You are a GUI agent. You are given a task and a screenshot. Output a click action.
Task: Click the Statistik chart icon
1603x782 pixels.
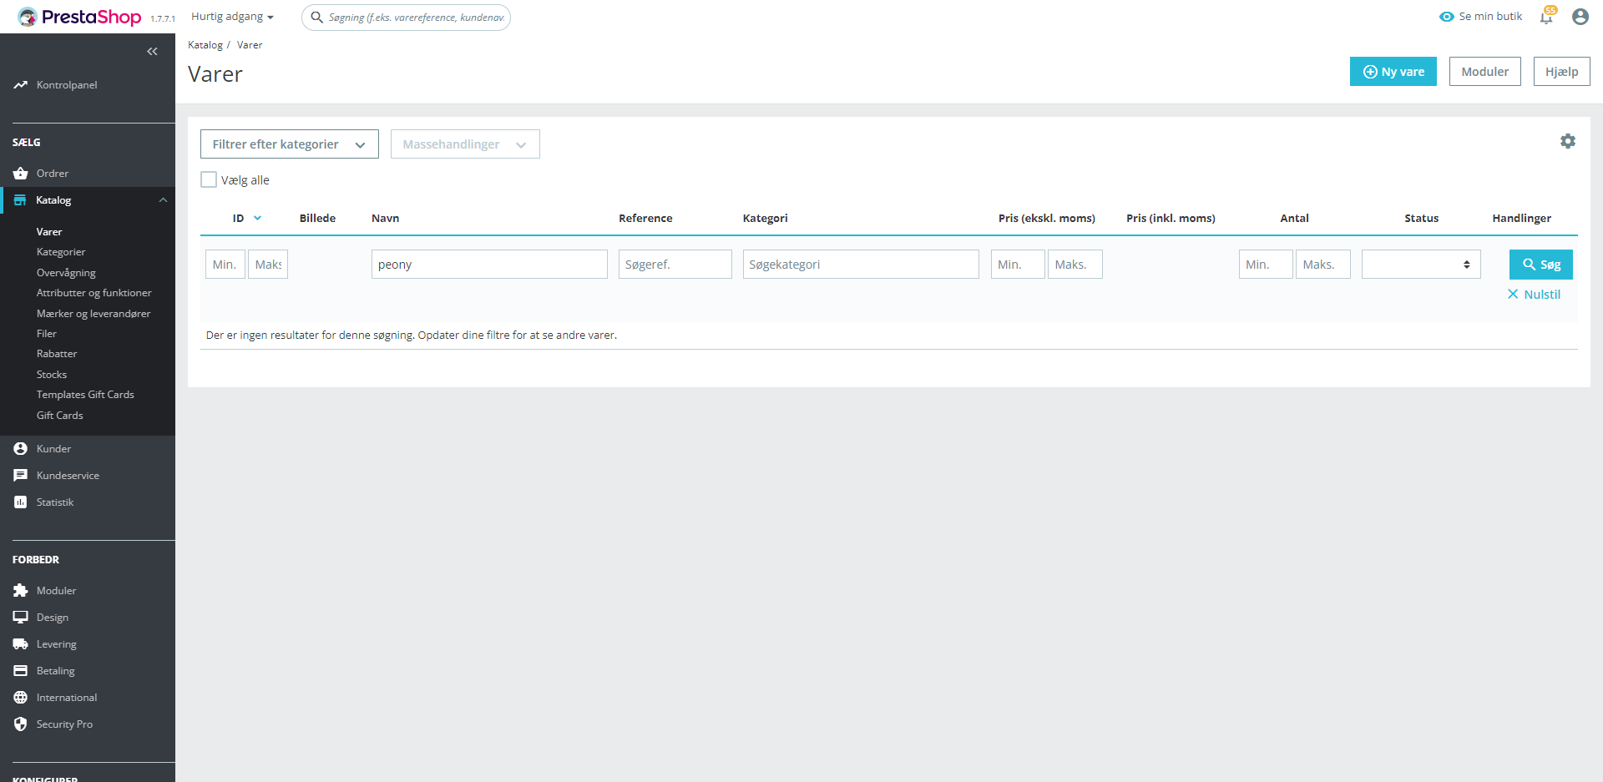pyautogui.click(x=20, y=502)
